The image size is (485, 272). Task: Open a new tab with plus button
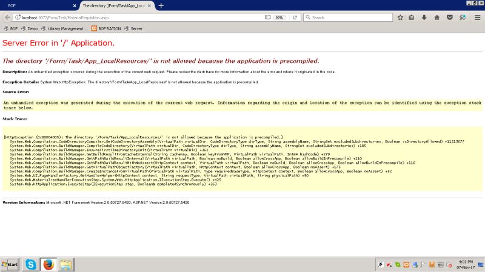pyautogui.click(x=161, y=5)
